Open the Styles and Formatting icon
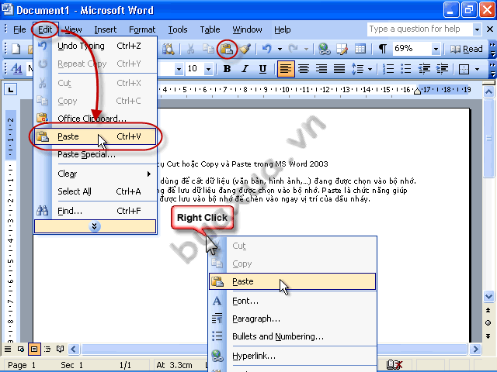Image resolution: width=497 pixels, height=372 pixels. [16, 69]
